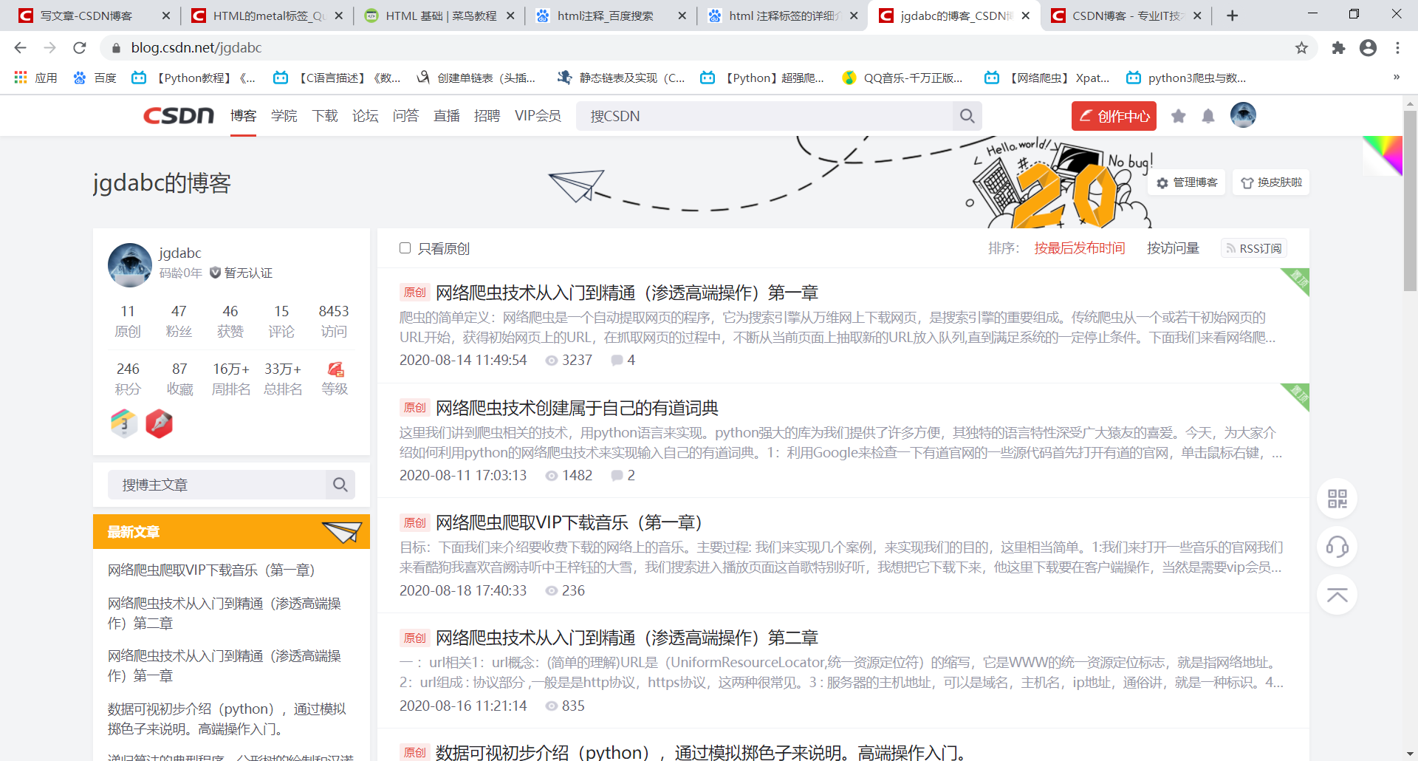Click the RSS订阅 feed button
Screen dimensions: 1418x761
pyautogui.click(x=1253, y=248)
